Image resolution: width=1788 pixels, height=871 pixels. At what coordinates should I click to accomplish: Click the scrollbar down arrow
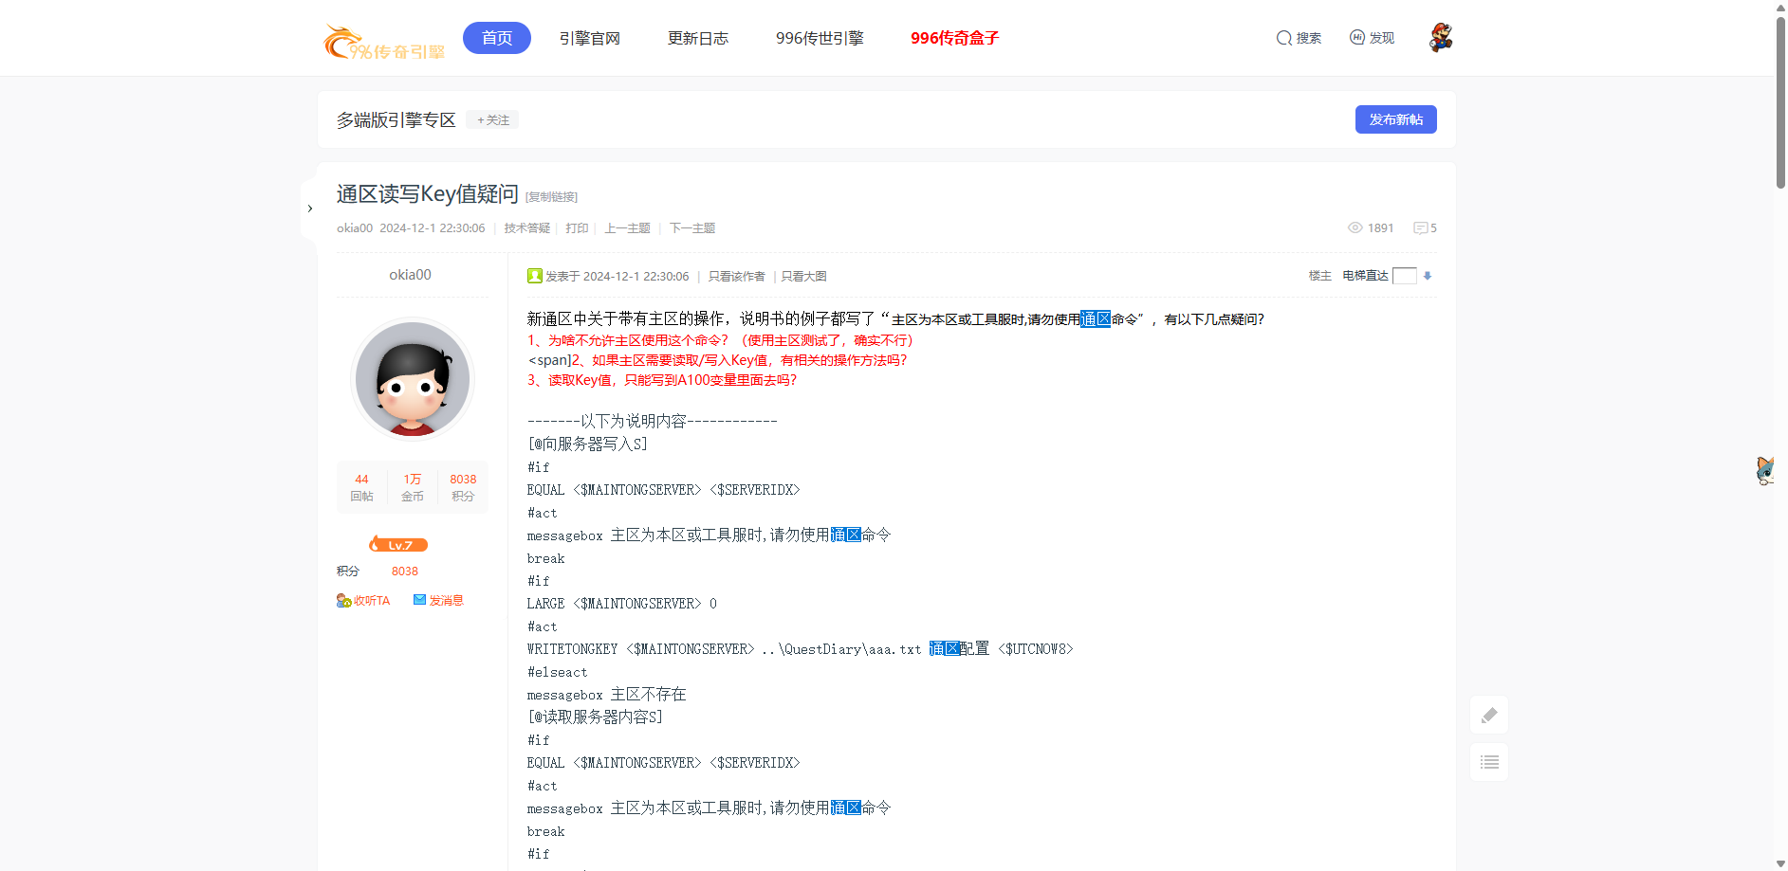(1780, 863)
